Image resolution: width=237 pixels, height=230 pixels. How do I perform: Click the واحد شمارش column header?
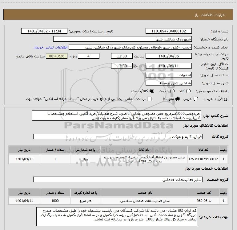(85, 150)
